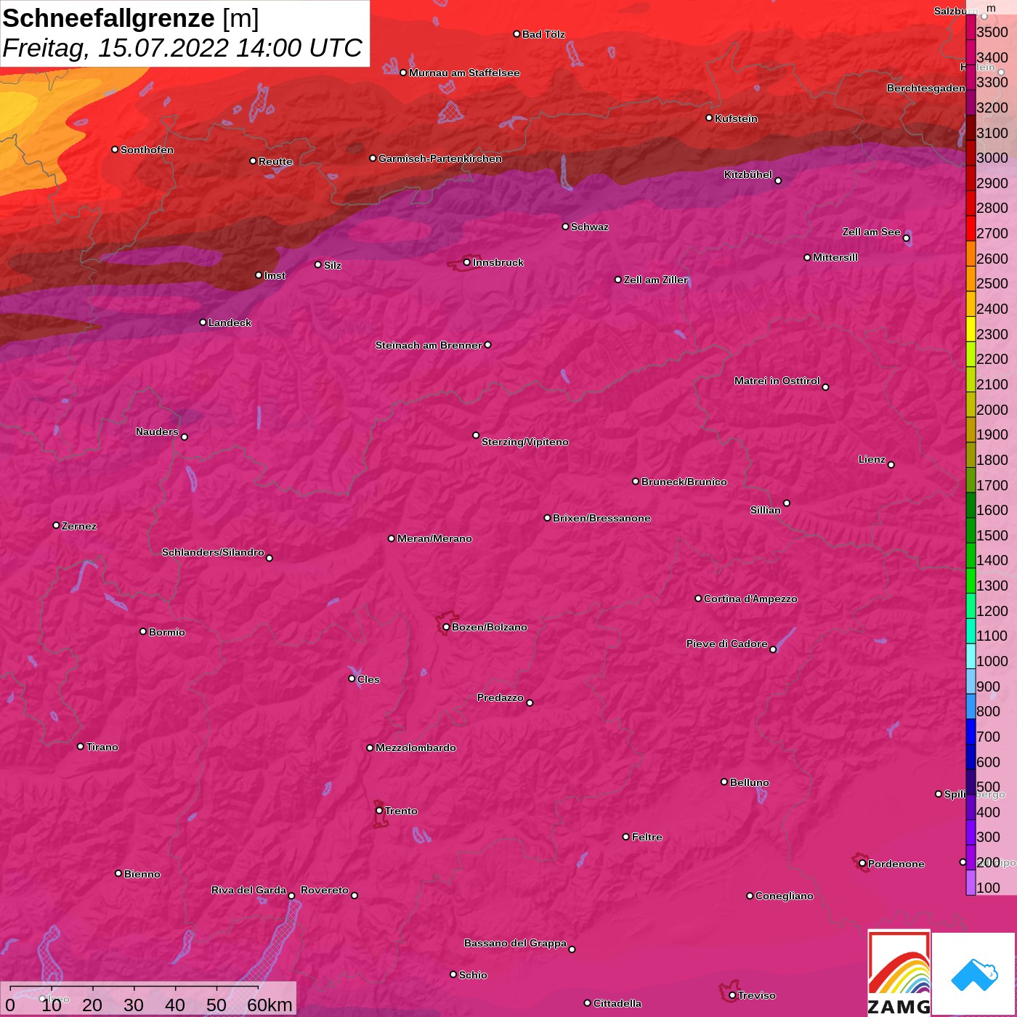Click the 700 m blue legend swatch
The image size is (1017, 1017).
[x=971, y=732]
